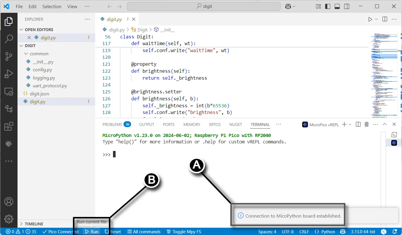This screenshot has height=235, width=402.
Task: Open the Manage gear icon
Action: pos(9,219)
